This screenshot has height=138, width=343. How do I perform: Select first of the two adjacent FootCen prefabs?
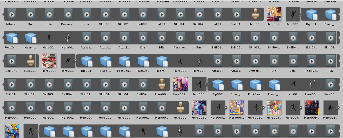pyautogui.click(x=124, y=61)
